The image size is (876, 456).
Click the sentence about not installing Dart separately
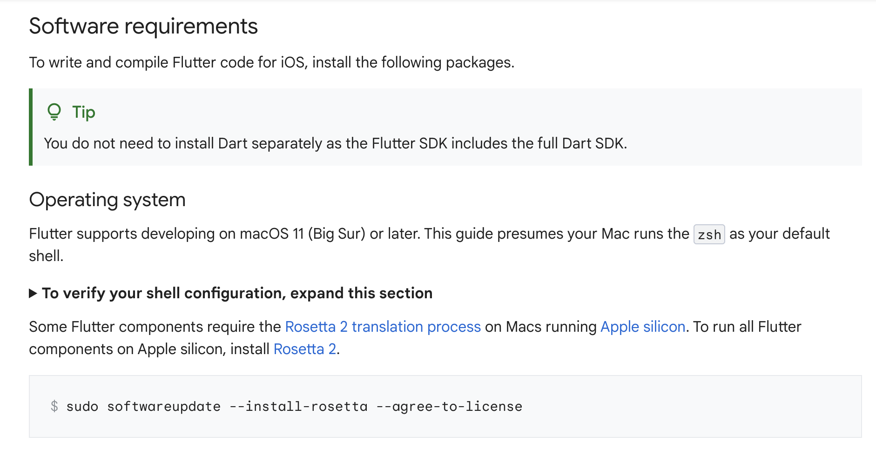point(336,143)
